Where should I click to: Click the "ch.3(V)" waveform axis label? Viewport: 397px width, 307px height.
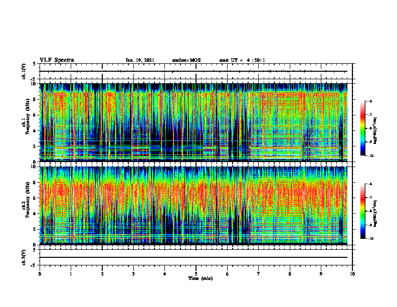coord(24,257)
